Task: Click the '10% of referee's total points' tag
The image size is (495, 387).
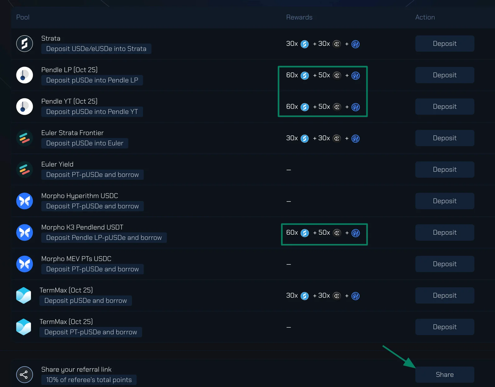Action: pos(89,380)
